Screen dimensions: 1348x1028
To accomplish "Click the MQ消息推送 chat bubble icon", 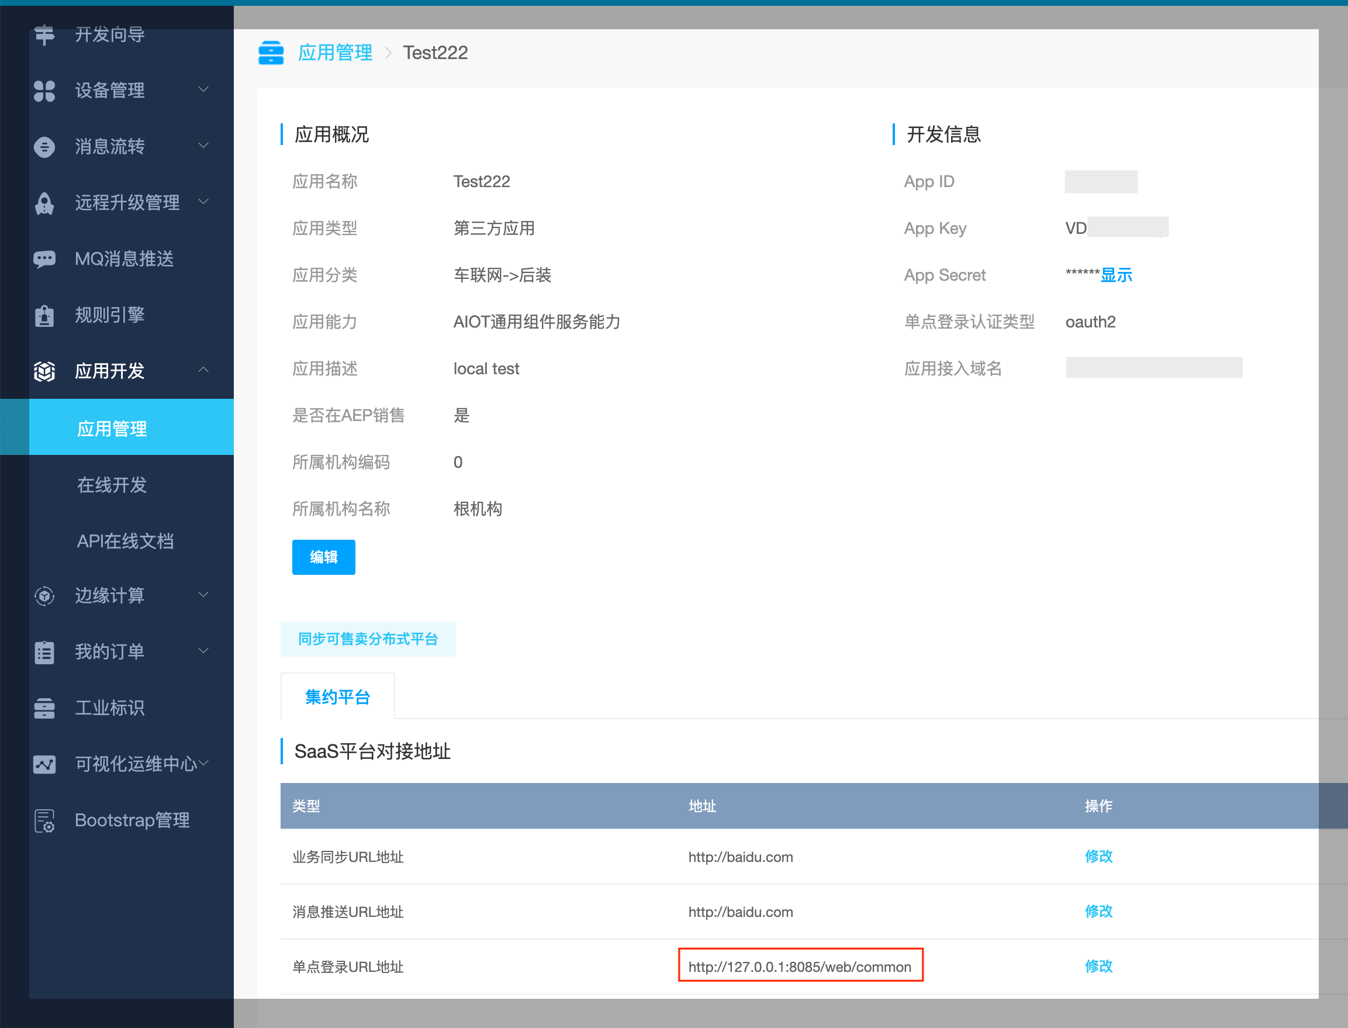I will [44, 259].
